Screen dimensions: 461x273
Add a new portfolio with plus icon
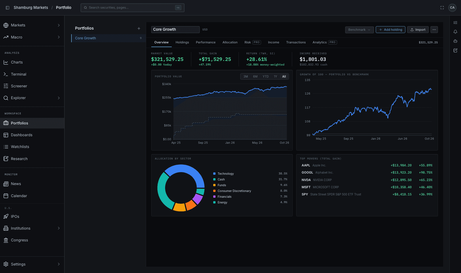(139, 28)
